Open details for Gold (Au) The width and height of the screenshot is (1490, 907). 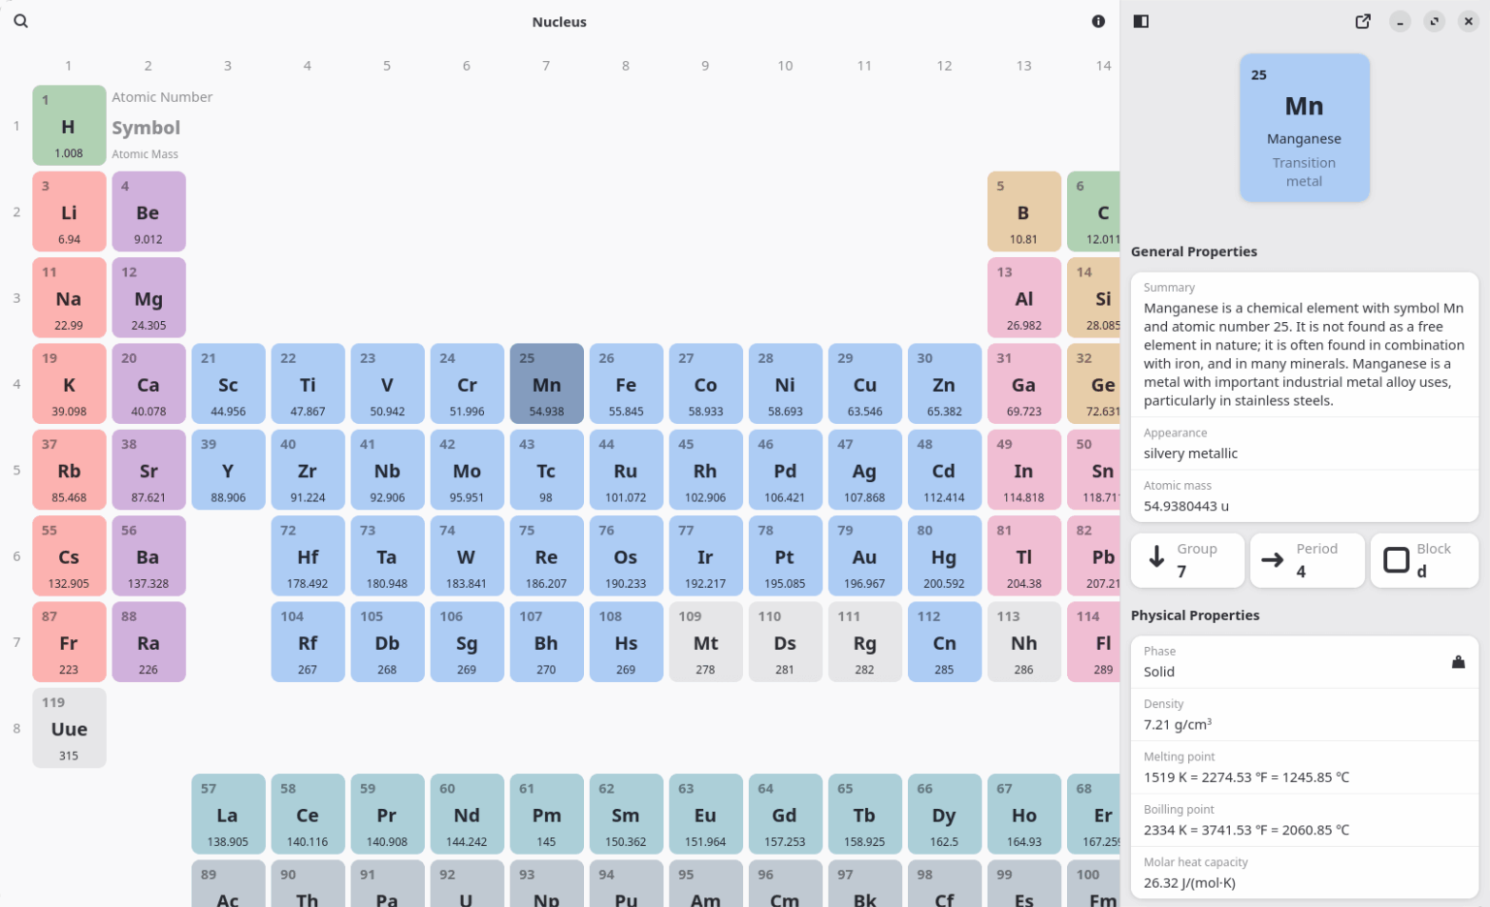pos(864,556)
